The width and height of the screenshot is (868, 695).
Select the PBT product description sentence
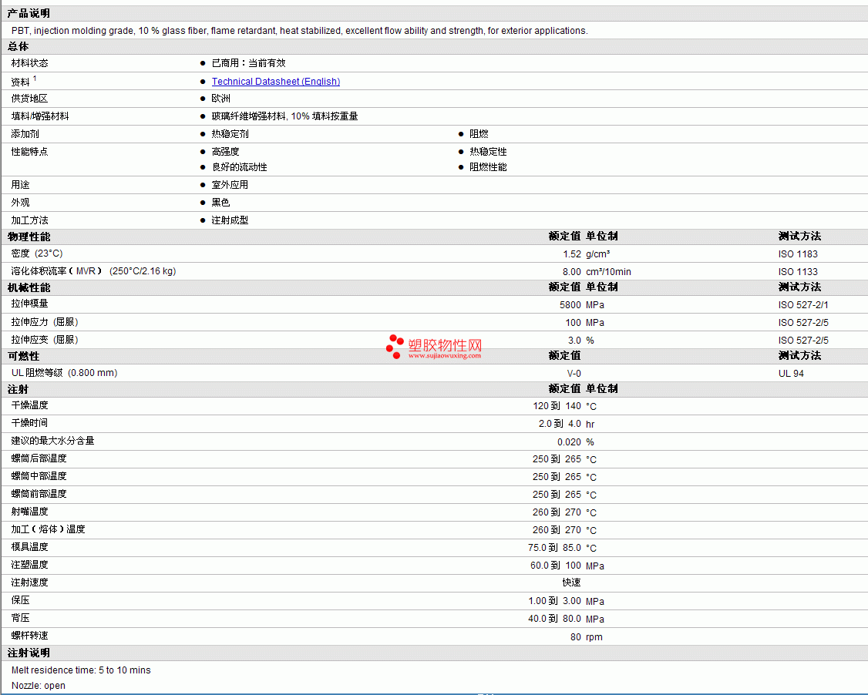click(x=299, y=30)
